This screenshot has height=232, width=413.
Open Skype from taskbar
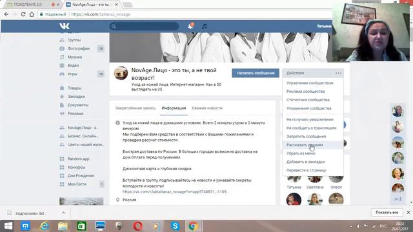tap(175, 226)
